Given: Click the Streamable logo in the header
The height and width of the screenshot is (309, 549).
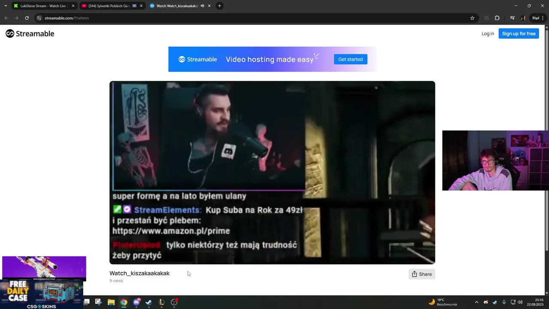Looking at the screenshot, I should pos(30,33).
